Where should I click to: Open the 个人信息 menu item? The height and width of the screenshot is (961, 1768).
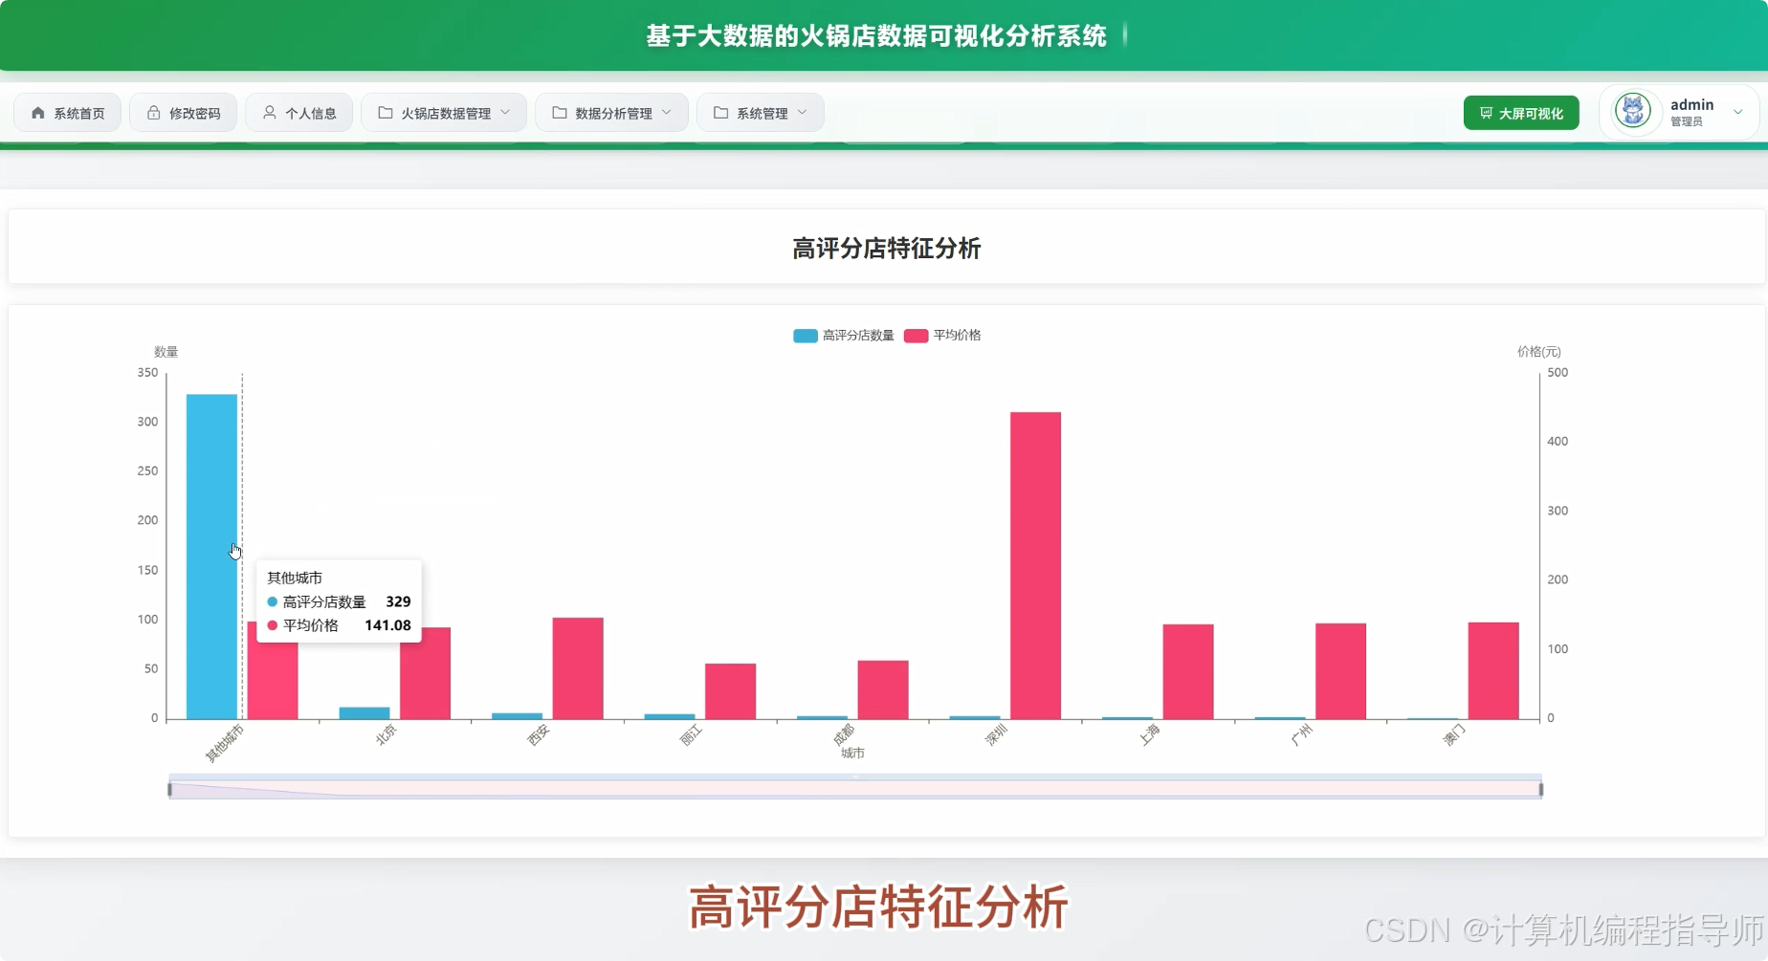[299, 113]
